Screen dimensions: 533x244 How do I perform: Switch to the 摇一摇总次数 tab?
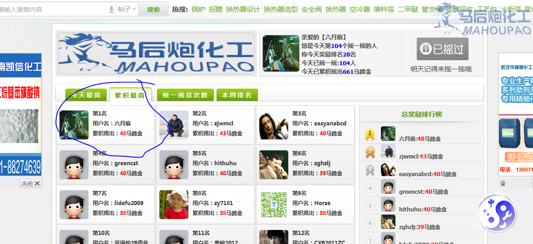[185, 95]
